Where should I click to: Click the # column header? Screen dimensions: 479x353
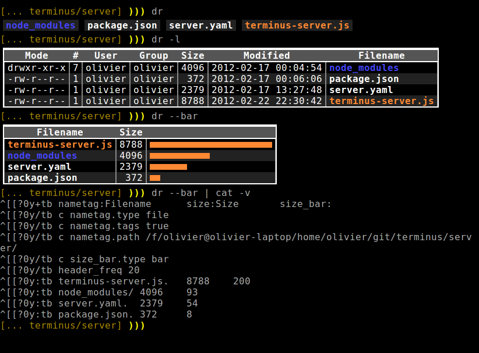point(75,55)
